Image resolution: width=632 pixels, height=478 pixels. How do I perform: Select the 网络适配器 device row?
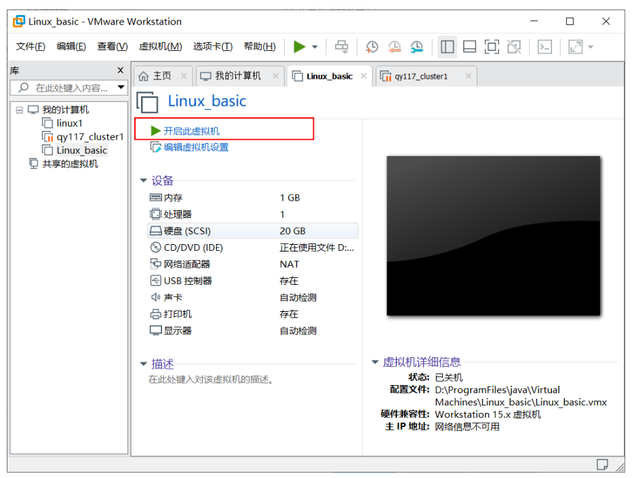(253, 264)
